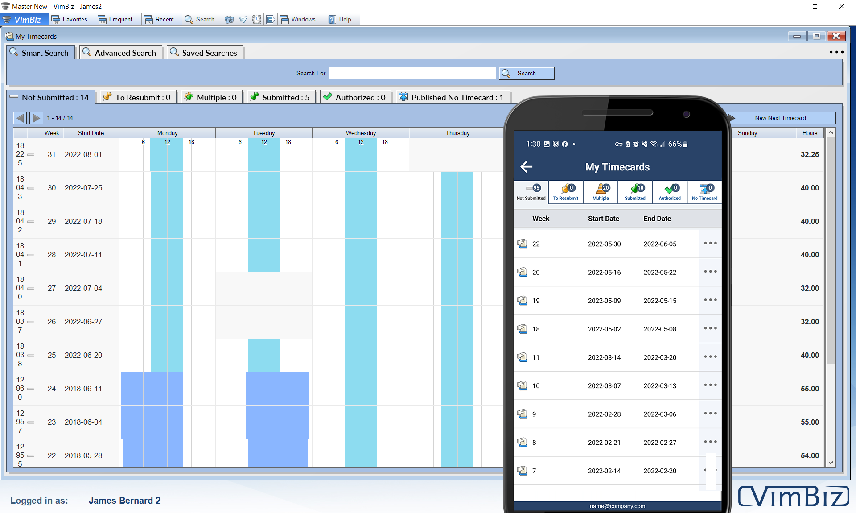
Task: Switch to the Authorized : 0 filter
Action: [x=355, y=97]
